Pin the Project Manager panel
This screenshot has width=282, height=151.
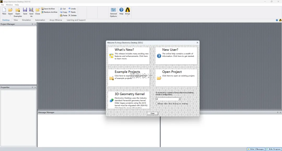click(32, 24)
